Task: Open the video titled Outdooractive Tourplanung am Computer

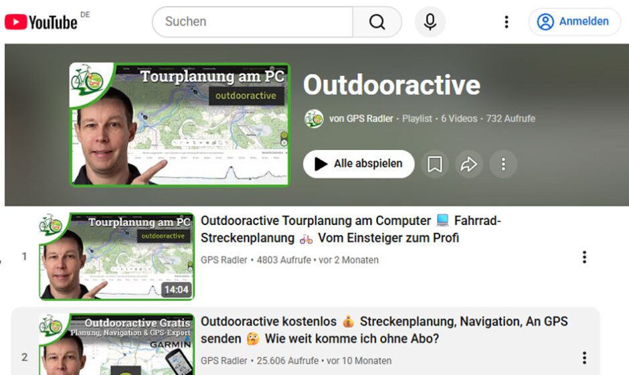Action: [x=351, y=229]
